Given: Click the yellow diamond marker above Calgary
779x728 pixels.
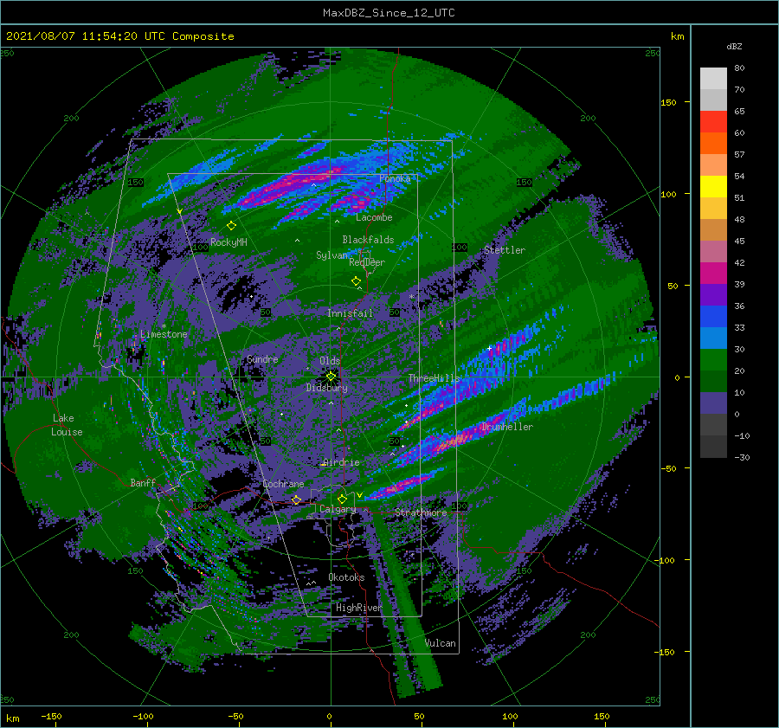Looking at the screenshot, I should pos(342,499).
